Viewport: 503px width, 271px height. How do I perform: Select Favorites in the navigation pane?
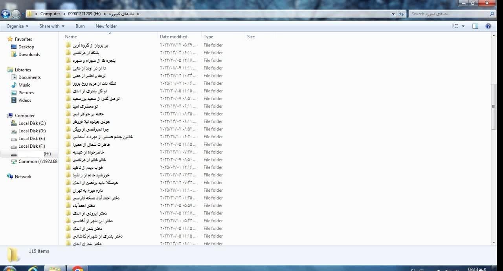(23, 39)
